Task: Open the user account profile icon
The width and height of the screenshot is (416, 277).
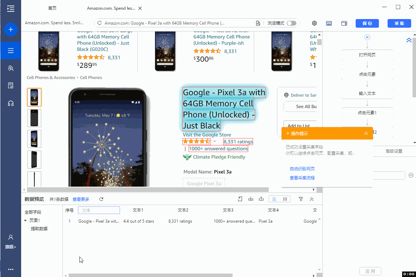Action: pyautogui.click(x=11, y=237)
